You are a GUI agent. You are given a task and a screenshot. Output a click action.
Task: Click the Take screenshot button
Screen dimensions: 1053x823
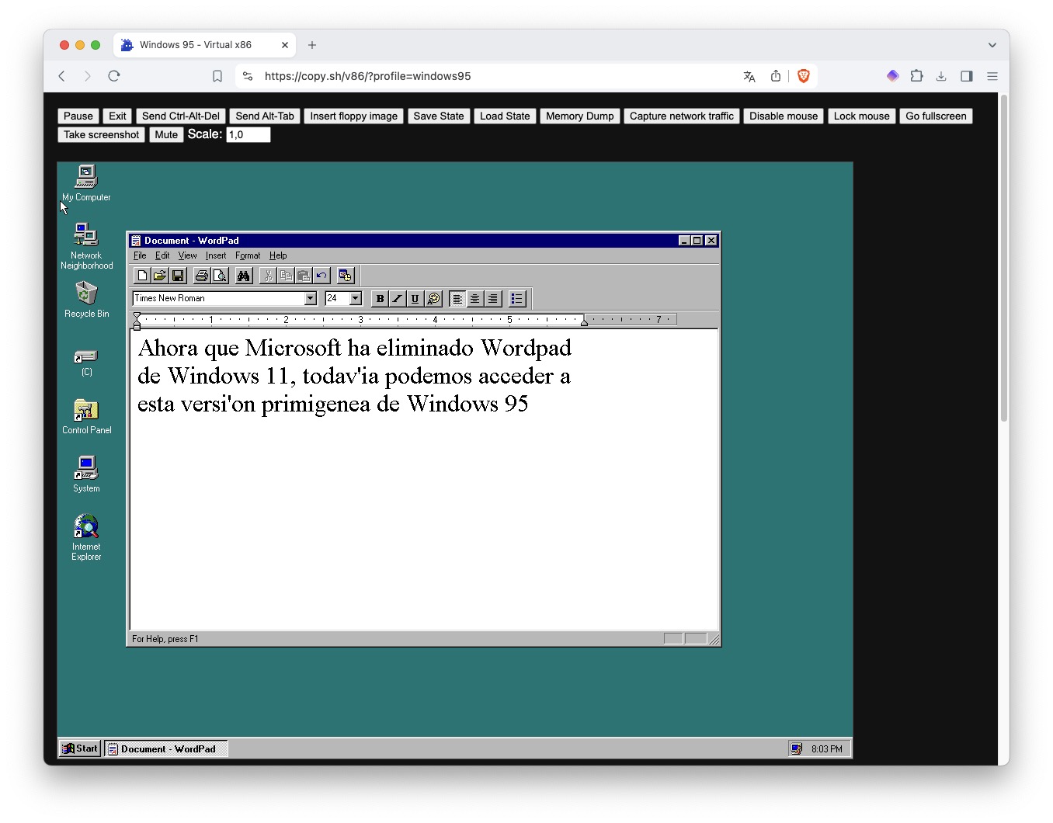pyautogui.click(x=101, y=134)
